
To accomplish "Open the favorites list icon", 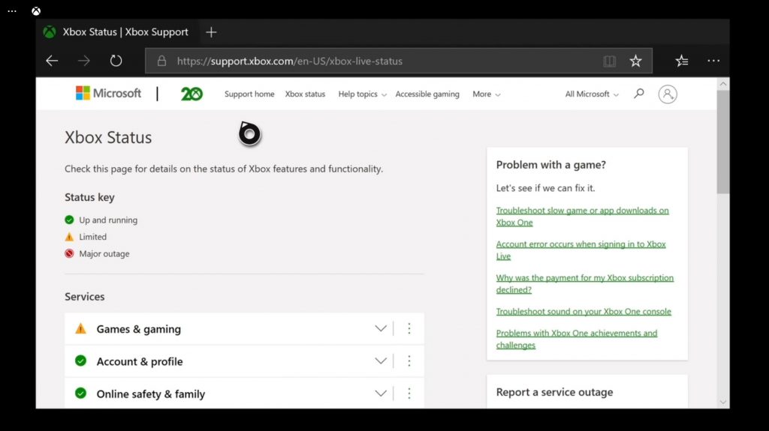I will coord(682,61).
